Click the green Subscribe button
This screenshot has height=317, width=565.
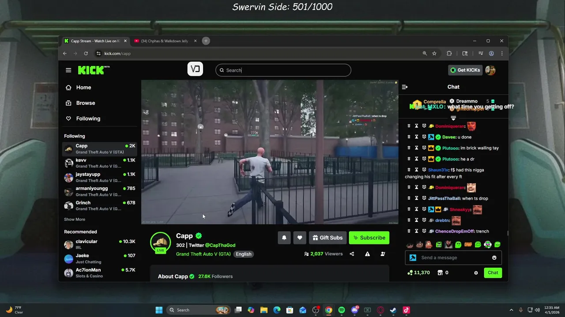369,238
